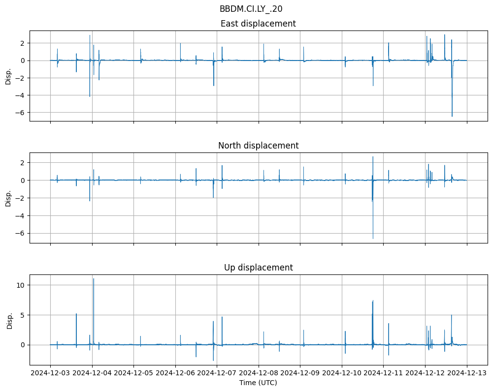
Task: Click the tallest spike peak in Up displacement
Action: point(94,279)
